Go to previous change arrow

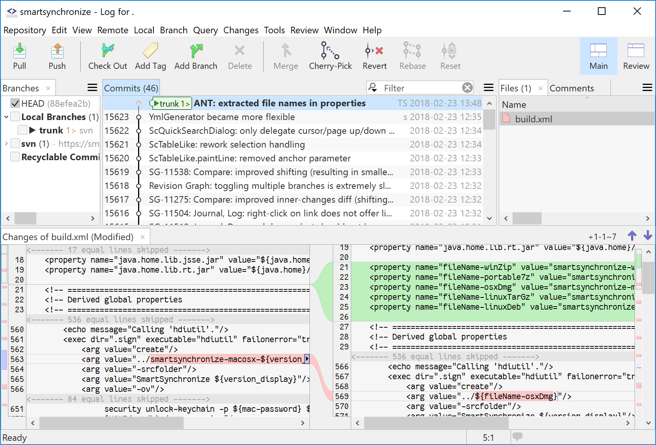coord(632,235)
